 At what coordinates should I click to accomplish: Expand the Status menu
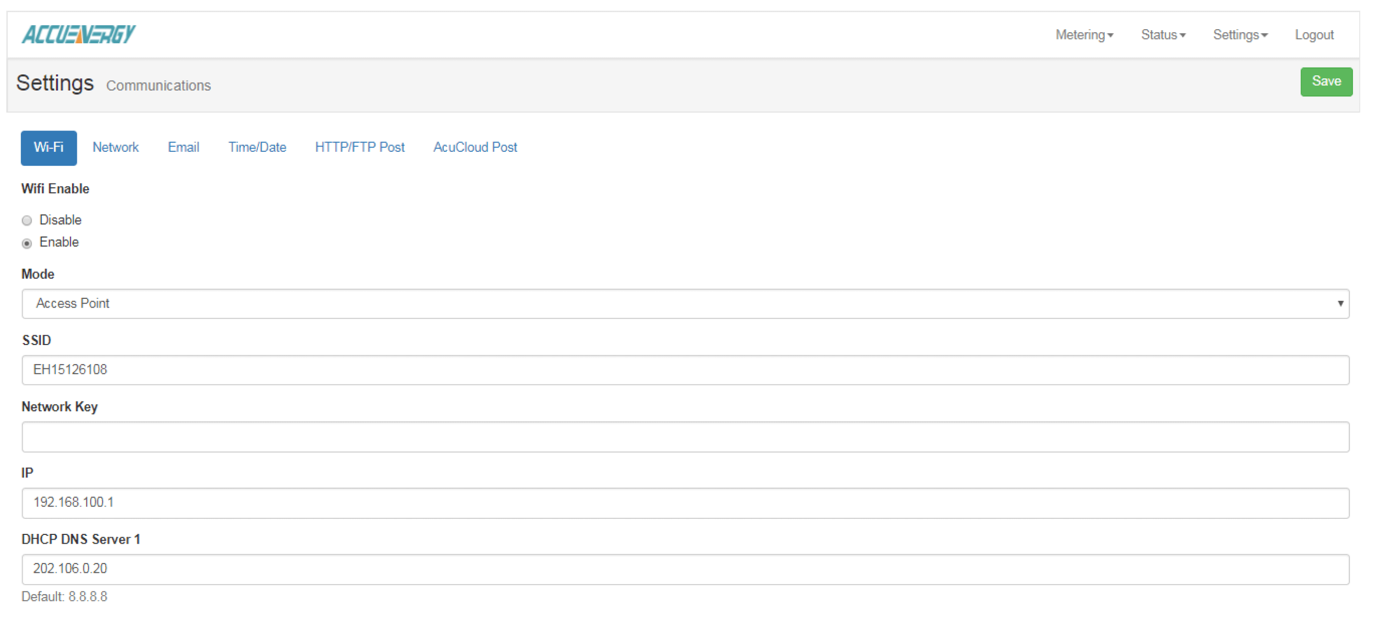(1163, 35)
